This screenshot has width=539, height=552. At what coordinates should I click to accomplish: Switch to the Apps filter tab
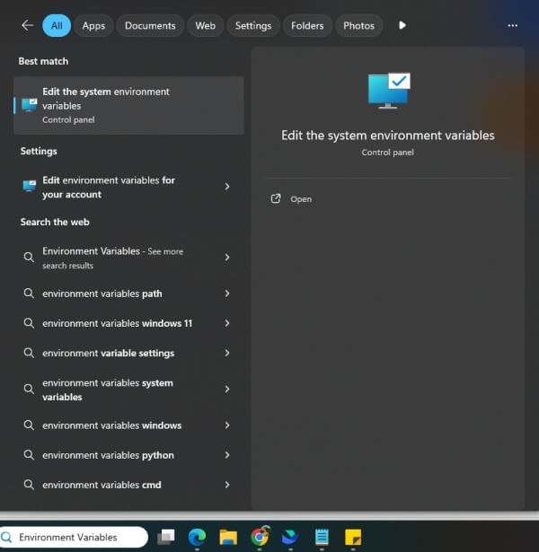click(x=93, y=25)
